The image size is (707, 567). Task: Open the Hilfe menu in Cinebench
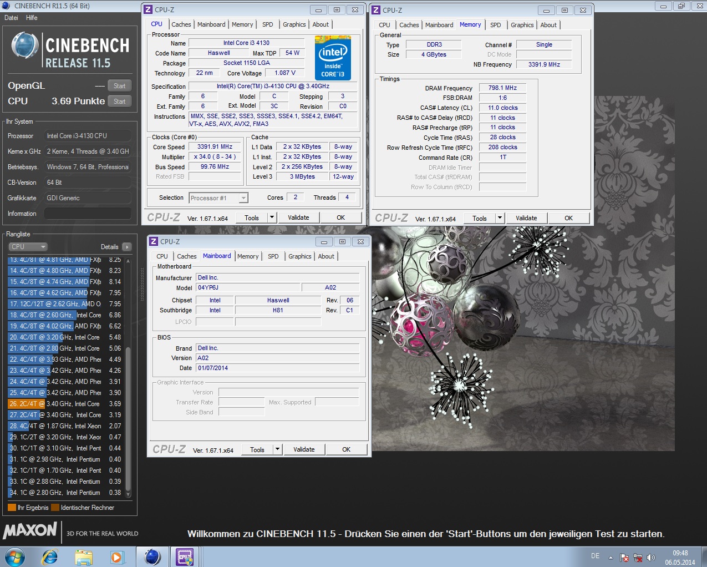(32, 18)
